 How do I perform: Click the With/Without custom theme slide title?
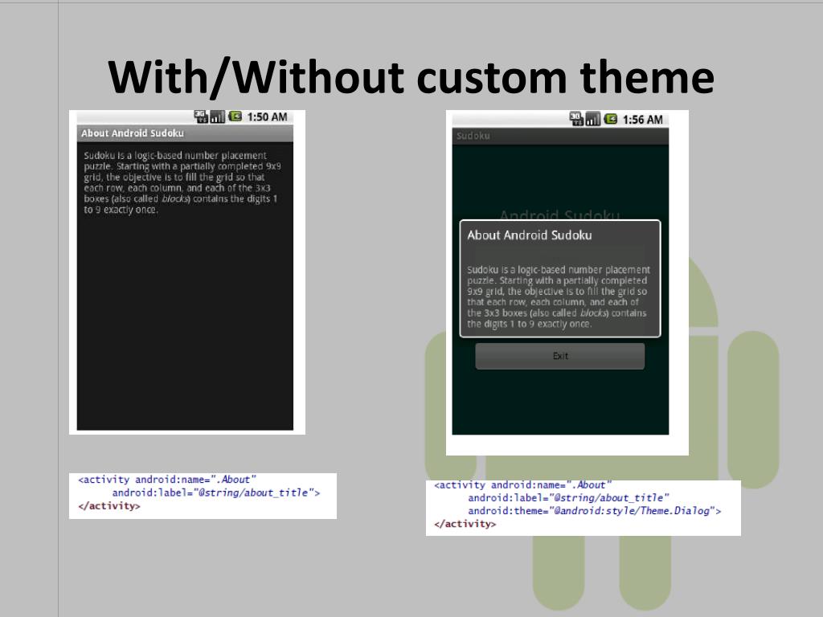click(x=411, y=77)
